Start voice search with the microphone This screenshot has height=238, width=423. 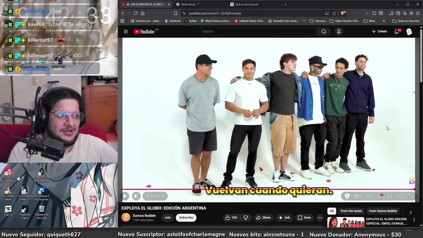[x=339, y=31]
